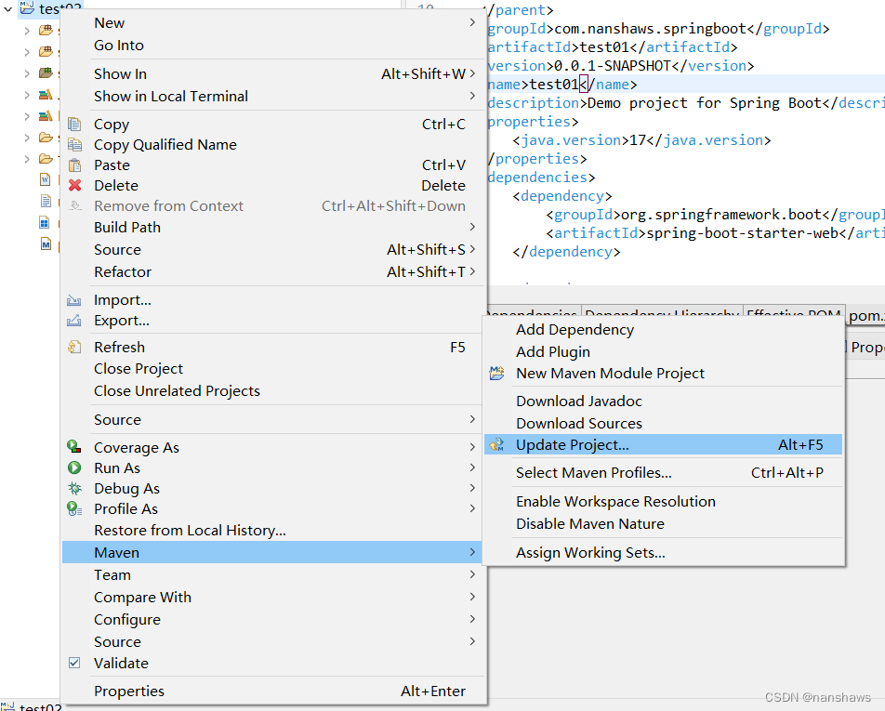
Task: Choose Add Dependency from the menu
Action: click(x=575, y=329)
